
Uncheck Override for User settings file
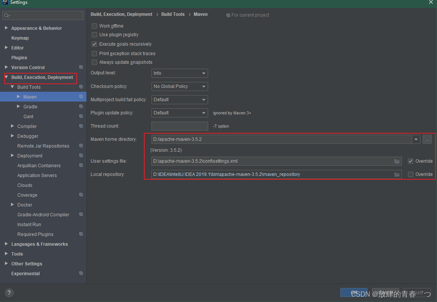point(411,161)
